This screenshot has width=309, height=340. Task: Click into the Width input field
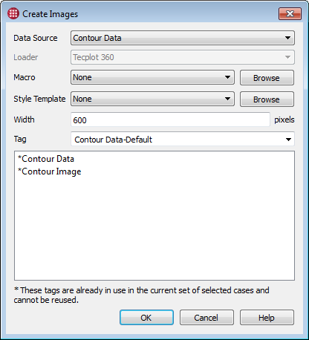[170, 120]
